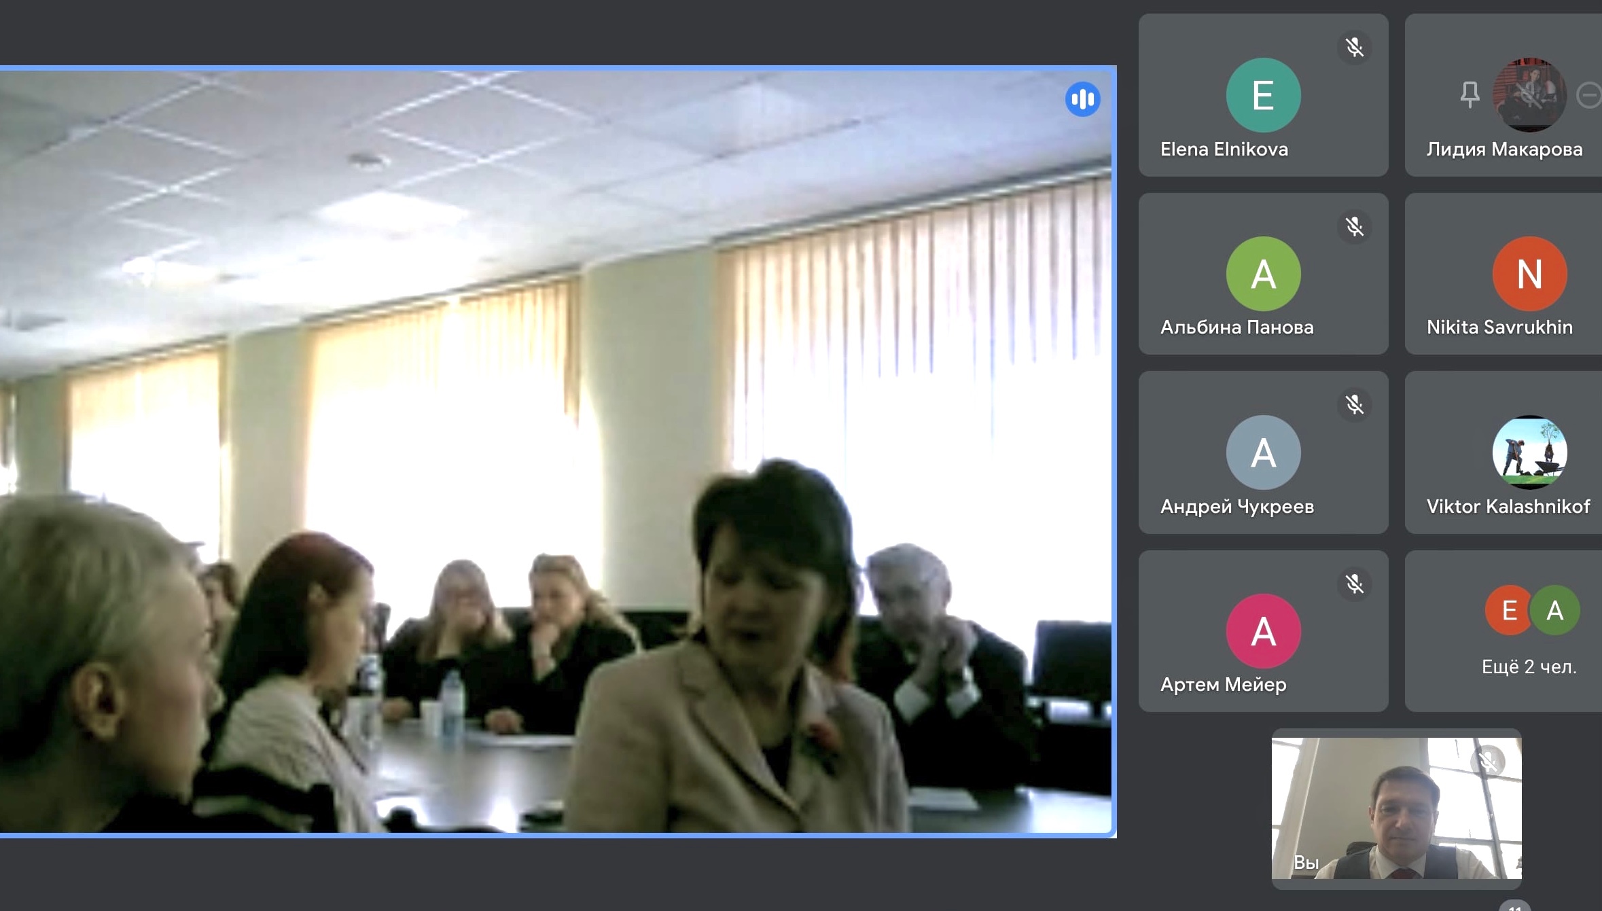Click the mic-off icon on your self-view
This screenshot has width=1602, height=911.
[1488, 761]
